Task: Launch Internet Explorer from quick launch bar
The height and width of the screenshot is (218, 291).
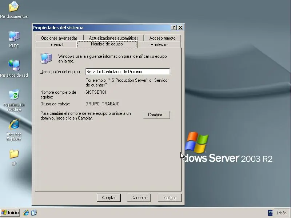Action: point(26,213)
